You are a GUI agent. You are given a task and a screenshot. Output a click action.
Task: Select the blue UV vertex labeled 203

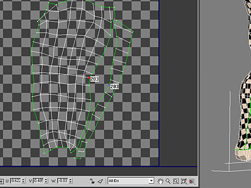(109, 85)
